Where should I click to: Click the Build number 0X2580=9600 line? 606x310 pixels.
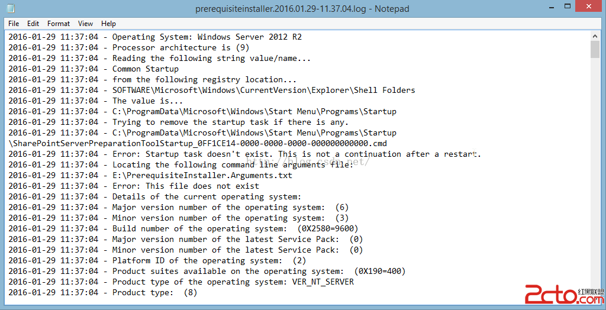pyautogui.click(x=183, y=228)
